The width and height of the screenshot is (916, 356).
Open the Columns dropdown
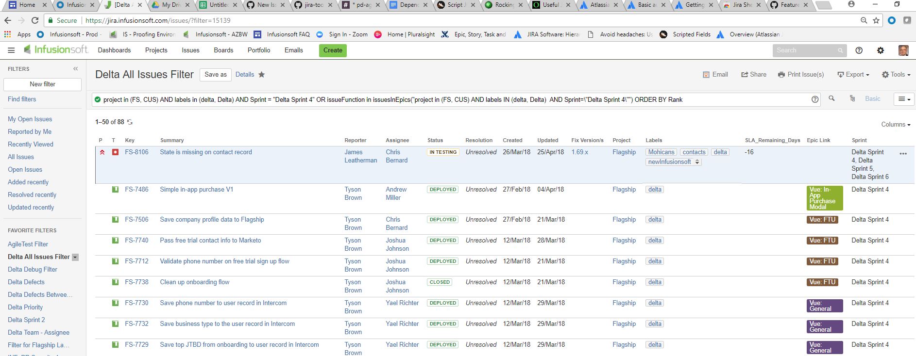pyautogui.click(x=896, y=125)
